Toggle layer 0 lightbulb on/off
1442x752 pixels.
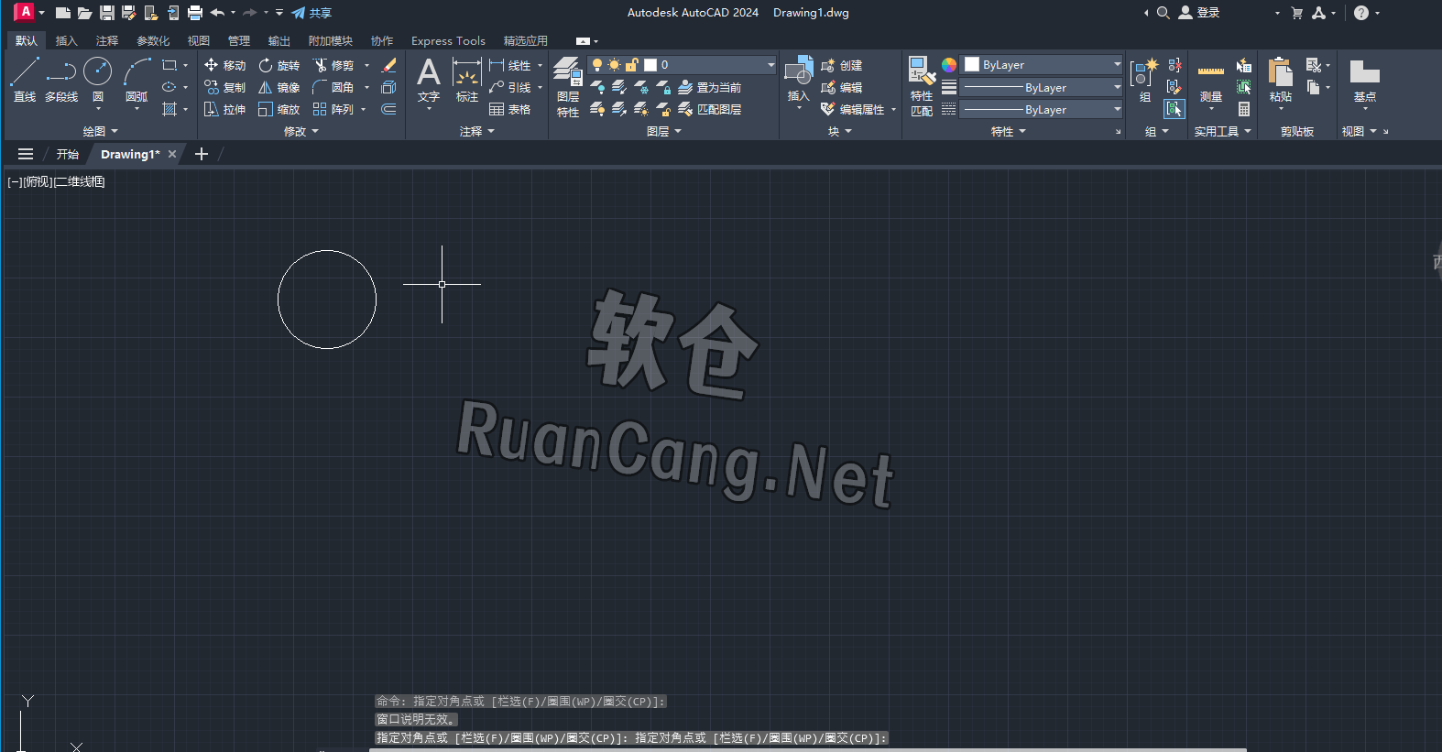(x=597, y=65)
